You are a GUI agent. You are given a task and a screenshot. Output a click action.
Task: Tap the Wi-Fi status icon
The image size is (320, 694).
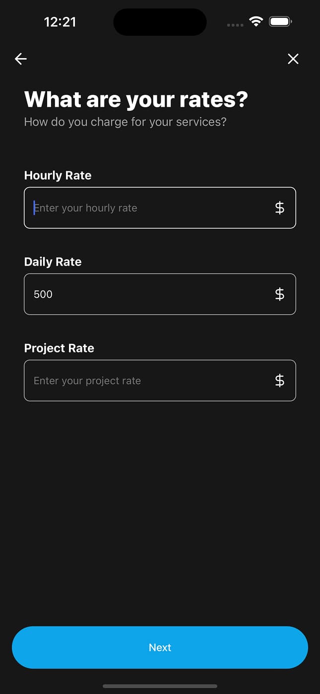(x=256, y=22)
